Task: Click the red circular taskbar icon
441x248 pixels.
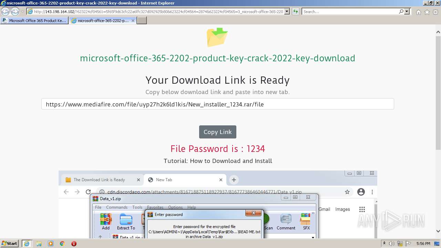Action: click(x=74, y=244)
